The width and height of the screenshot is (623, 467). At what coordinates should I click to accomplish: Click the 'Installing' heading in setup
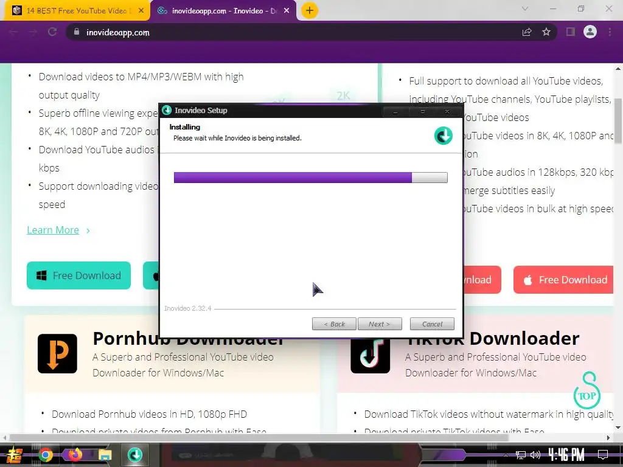coord(185,127)
